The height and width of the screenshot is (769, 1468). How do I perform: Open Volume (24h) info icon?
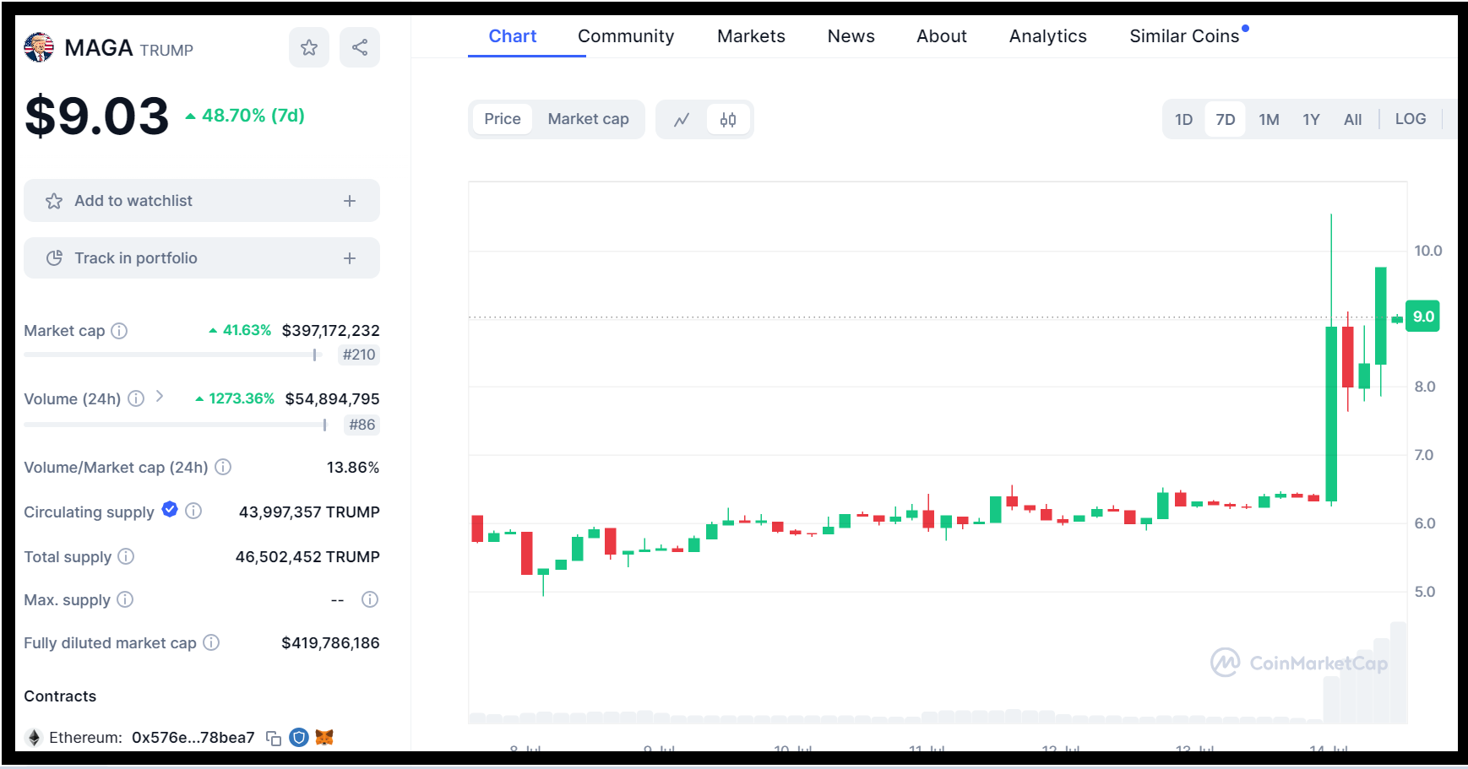(x=136, y=398)
